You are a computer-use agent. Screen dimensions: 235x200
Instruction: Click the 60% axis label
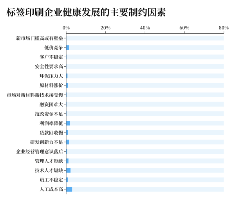(x=184, y=28)
